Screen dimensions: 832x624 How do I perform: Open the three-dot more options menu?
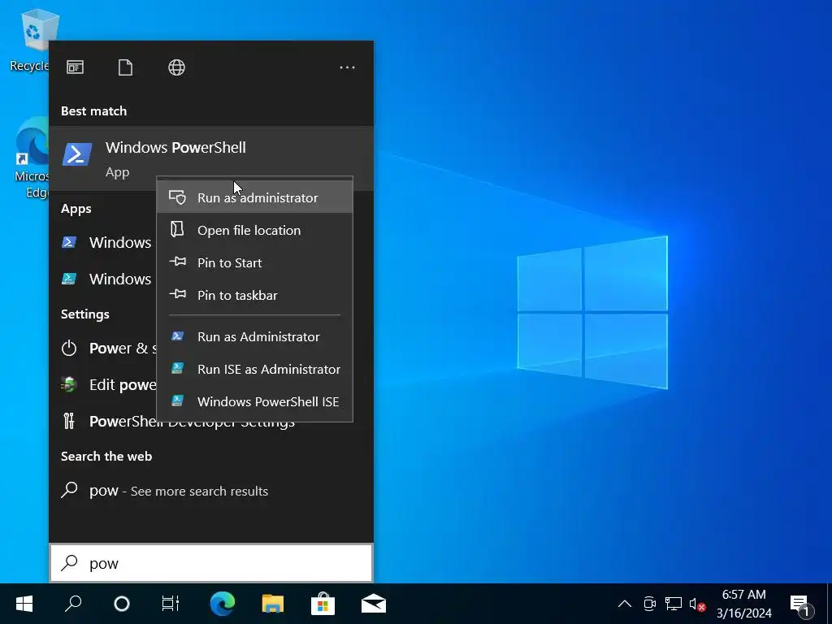coord(347,67)
